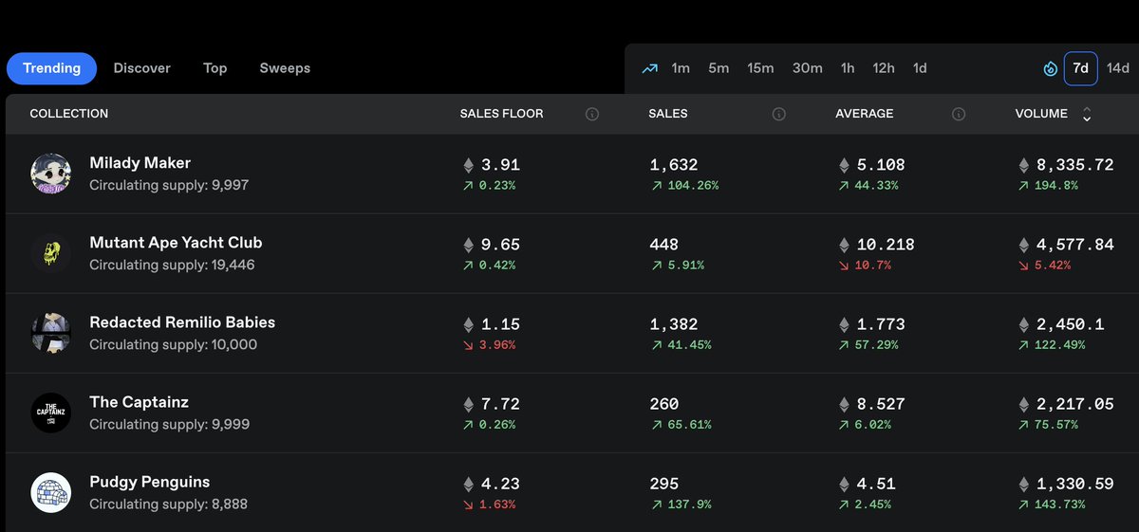The width and height of the screenshot is (1139, 532).
Task: Open the Redacted Remilio Babies collection
Action: pos(182,322)
